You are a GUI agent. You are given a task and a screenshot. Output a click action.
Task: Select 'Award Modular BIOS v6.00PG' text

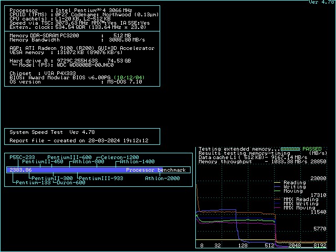(x=69, y=78)
